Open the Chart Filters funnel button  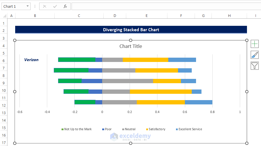(x=254, y=66)
